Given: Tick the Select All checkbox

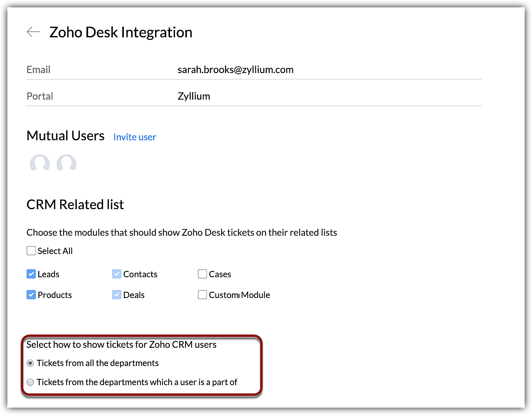Looking at the screenshot, I should (x=31, y=251).
